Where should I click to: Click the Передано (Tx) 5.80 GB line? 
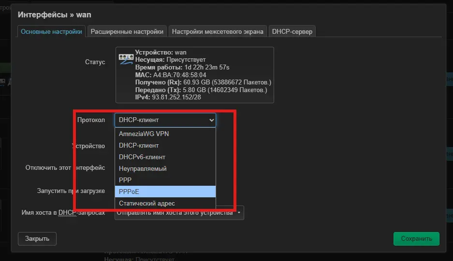(201, 90)
